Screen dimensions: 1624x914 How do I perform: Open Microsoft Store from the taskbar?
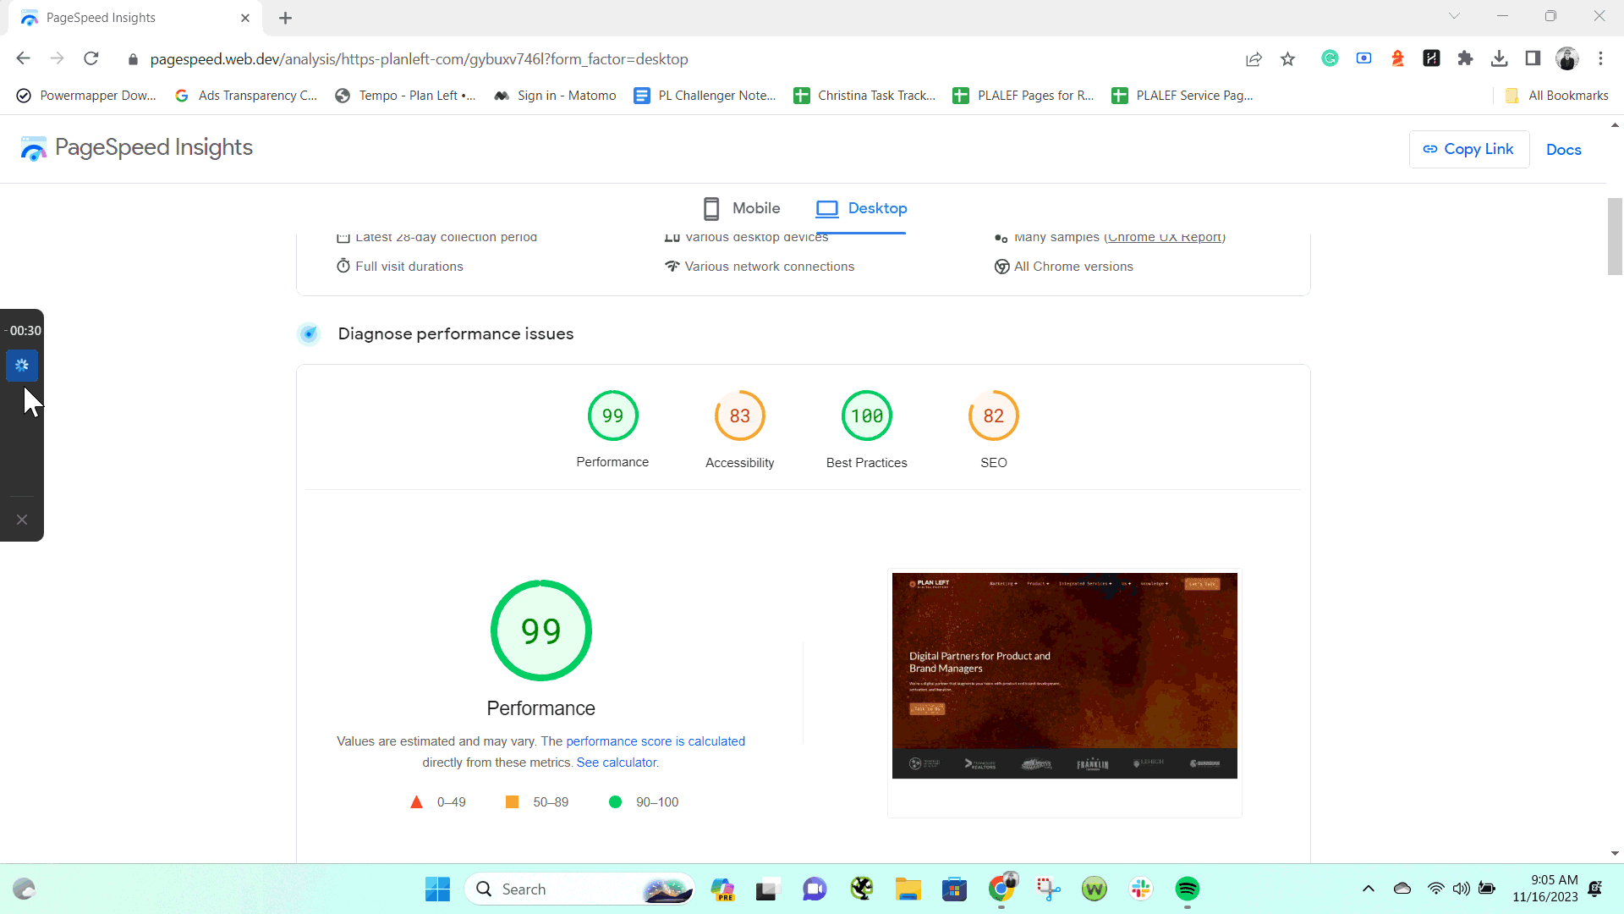[954, 889]
